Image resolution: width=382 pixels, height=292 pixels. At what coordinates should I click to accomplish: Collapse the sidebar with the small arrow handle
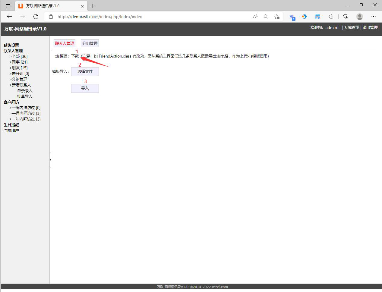50,159
